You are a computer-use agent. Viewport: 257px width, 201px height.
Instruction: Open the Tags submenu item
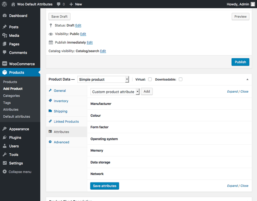(x=7, y=103)
